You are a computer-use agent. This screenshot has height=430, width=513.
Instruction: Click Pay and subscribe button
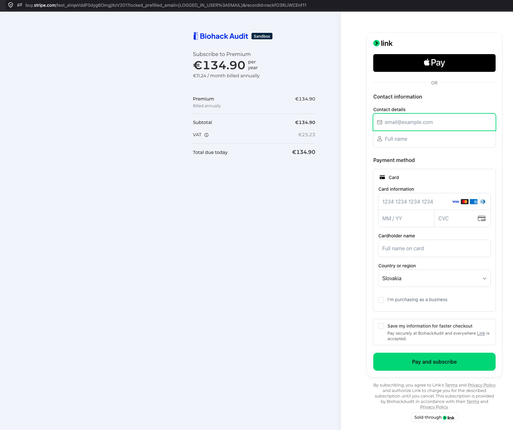434,362
